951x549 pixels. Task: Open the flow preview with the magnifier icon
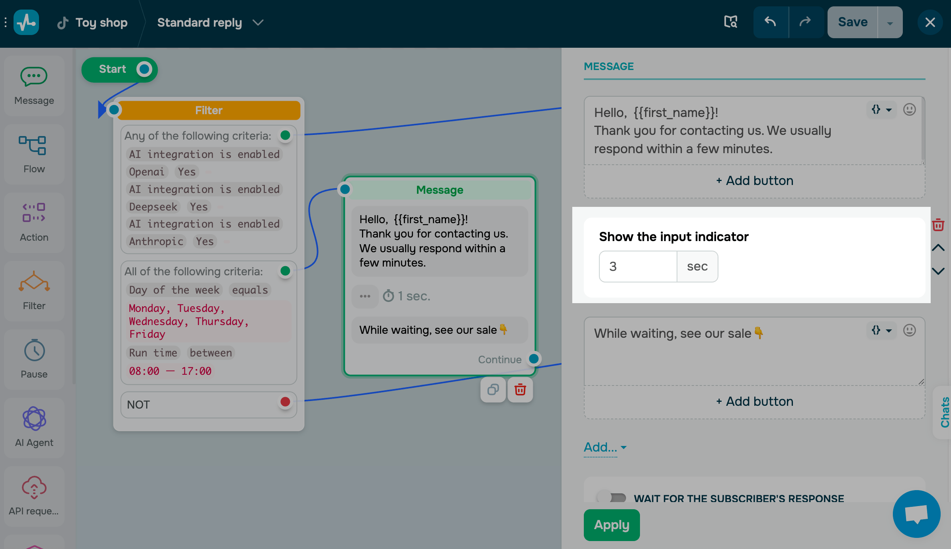point(731,22)
